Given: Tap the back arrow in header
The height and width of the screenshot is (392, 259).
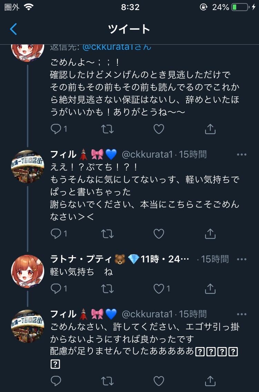Looking at the screenshot, I should click(x=13, y=29).
